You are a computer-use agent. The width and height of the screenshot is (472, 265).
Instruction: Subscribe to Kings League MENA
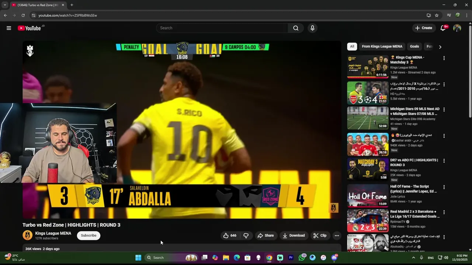coord(88,236)
